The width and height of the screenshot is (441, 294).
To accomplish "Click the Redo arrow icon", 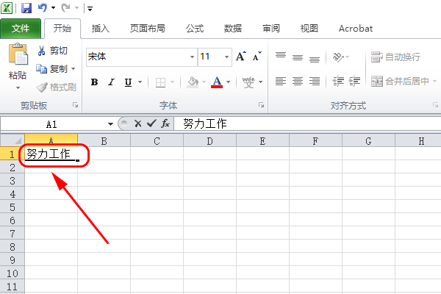I will pos(65,7).
